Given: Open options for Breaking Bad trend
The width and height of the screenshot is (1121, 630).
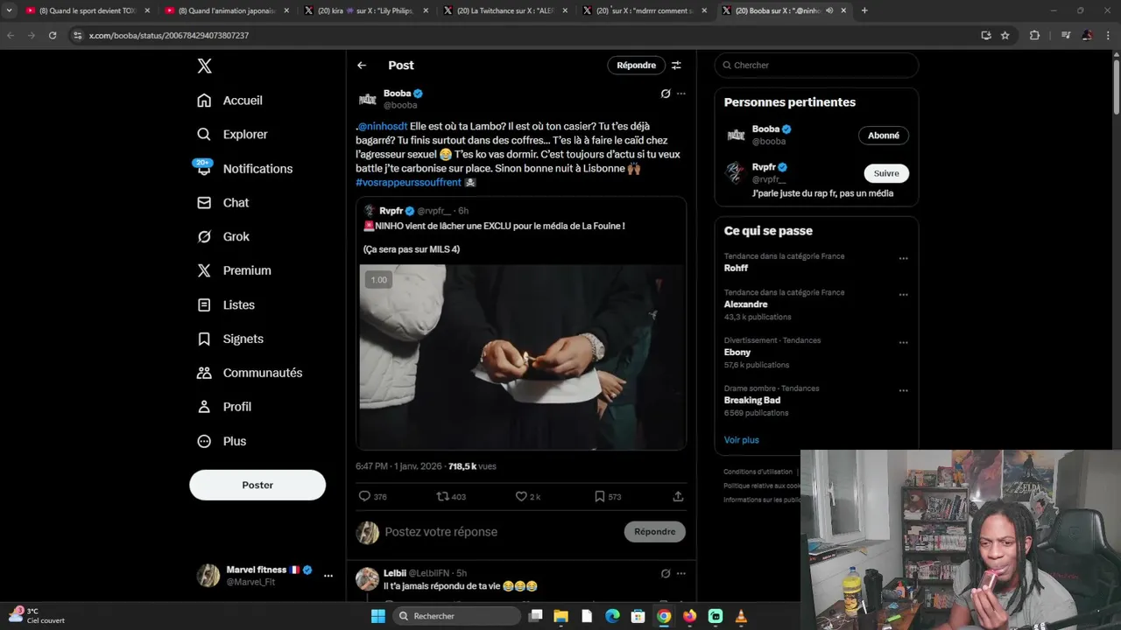Looking at the screenshot, I should [903, 391].
